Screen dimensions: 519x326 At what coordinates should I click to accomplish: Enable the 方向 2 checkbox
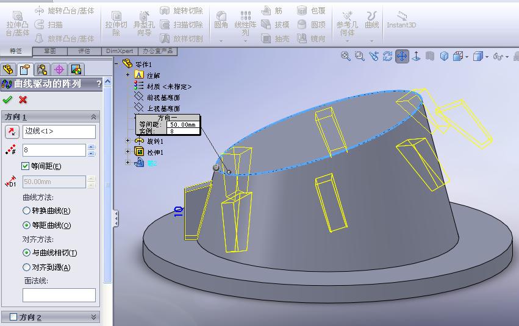13,317
